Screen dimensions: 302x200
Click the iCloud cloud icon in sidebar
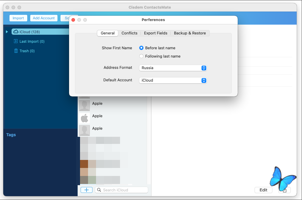tap(16, 32)
